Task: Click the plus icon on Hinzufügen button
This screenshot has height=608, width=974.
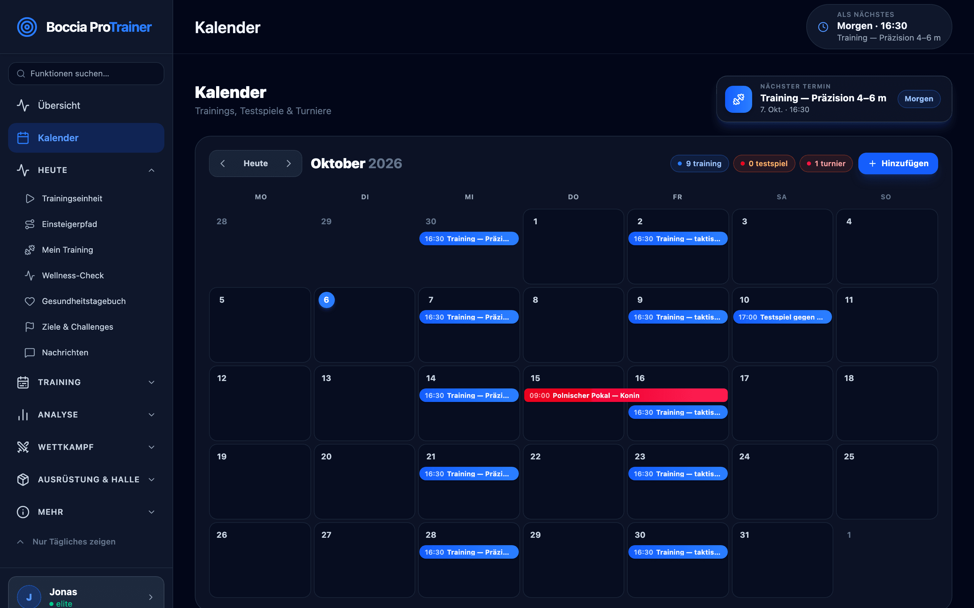Action: (872, 163)
